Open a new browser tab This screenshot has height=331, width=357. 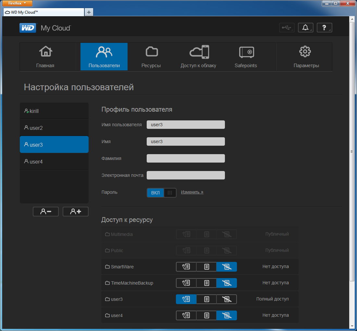(89, 12)
